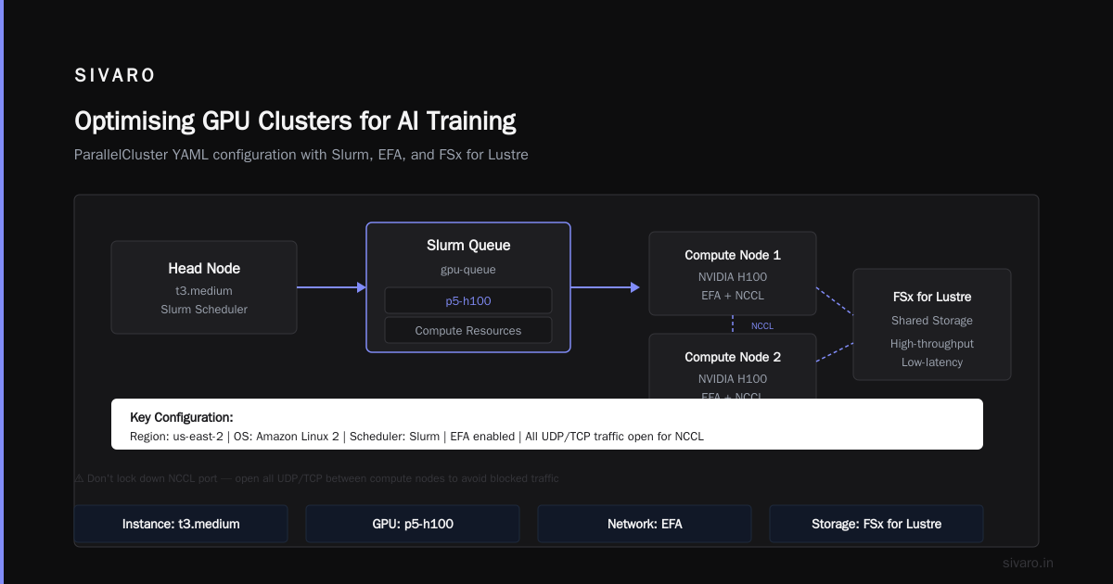Click the 'GPU: p5-h100' card
The width and height of the screenshot is (1113, 584).
pos(413,524)
